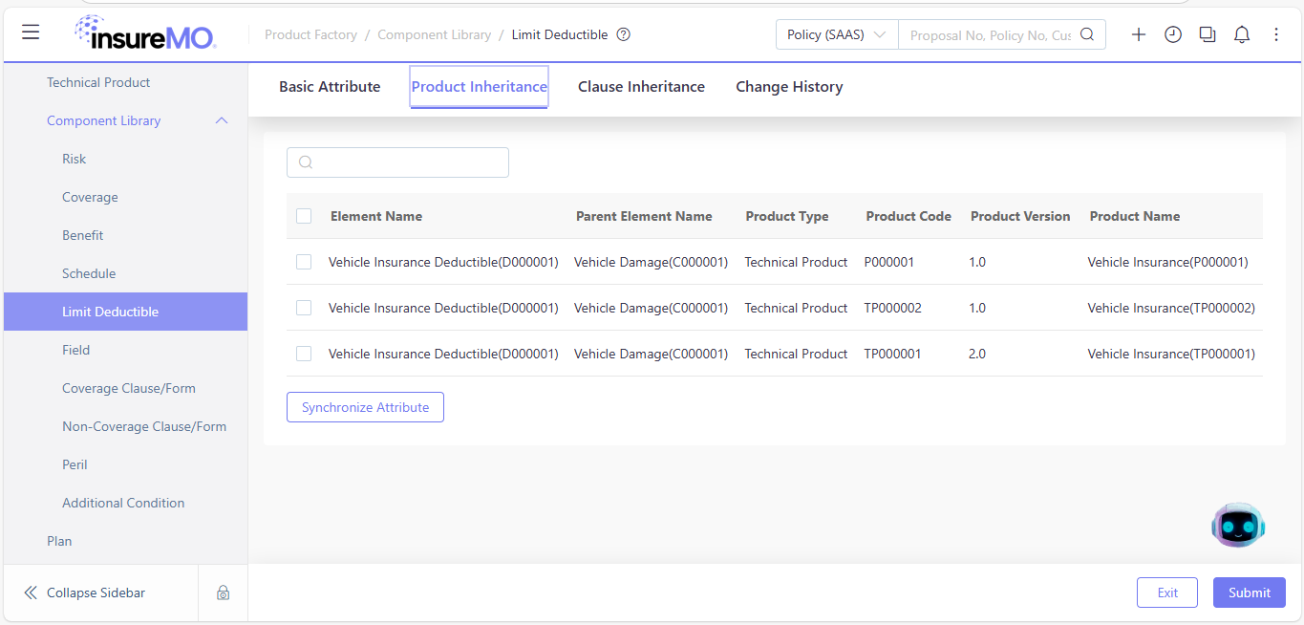Viewport: 1304px width, 625px height.
Task: Click the Product Code column header
Action: (x=909, y=216)
